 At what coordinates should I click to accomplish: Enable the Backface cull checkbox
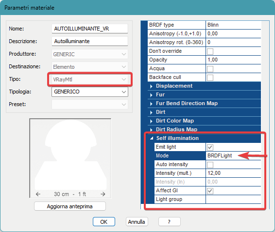[210, 77]
